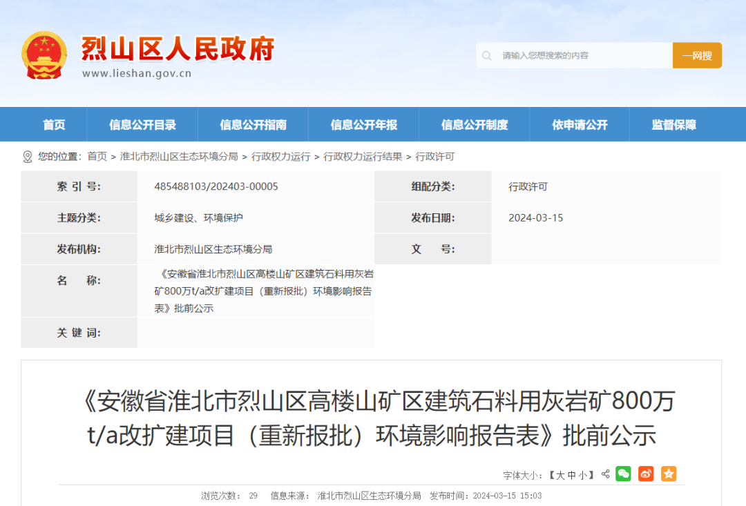746x506 pixels.
Task: Share article to WeChat
Action: click(x=624, y=474)
